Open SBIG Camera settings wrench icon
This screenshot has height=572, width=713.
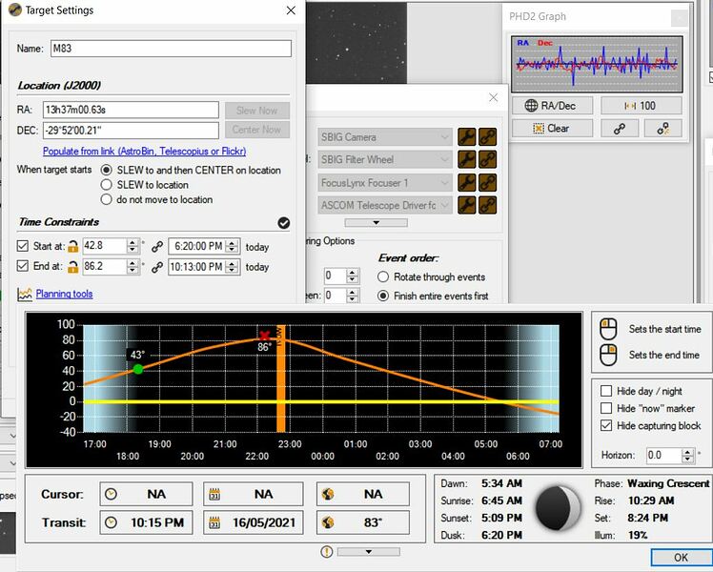pos(467,137)
